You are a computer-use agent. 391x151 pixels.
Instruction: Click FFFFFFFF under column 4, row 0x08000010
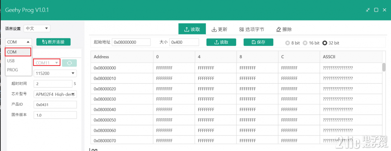[216, 78]
